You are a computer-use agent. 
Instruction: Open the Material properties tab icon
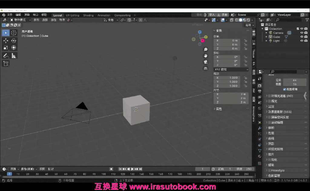pos(259,156)
